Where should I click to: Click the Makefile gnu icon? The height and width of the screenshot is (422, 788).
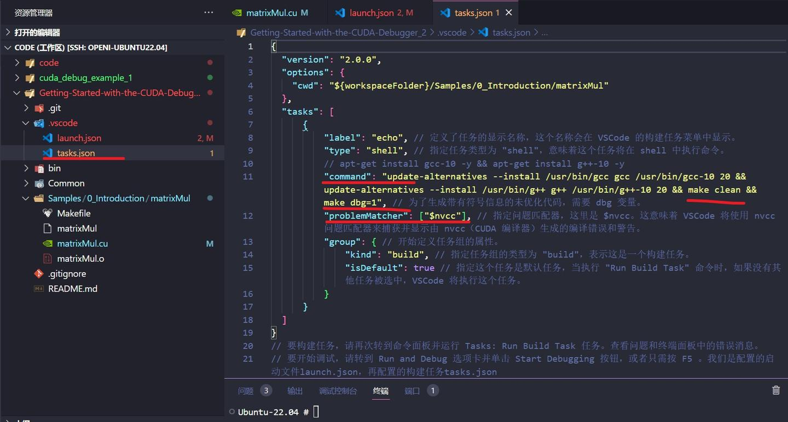(x=48, y=213)
